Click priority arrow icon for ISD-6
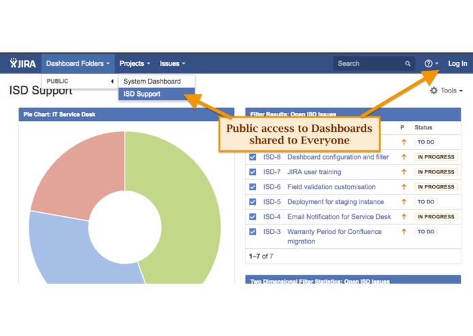The width and height of the screenshot is (473, 336). (404, 187)
